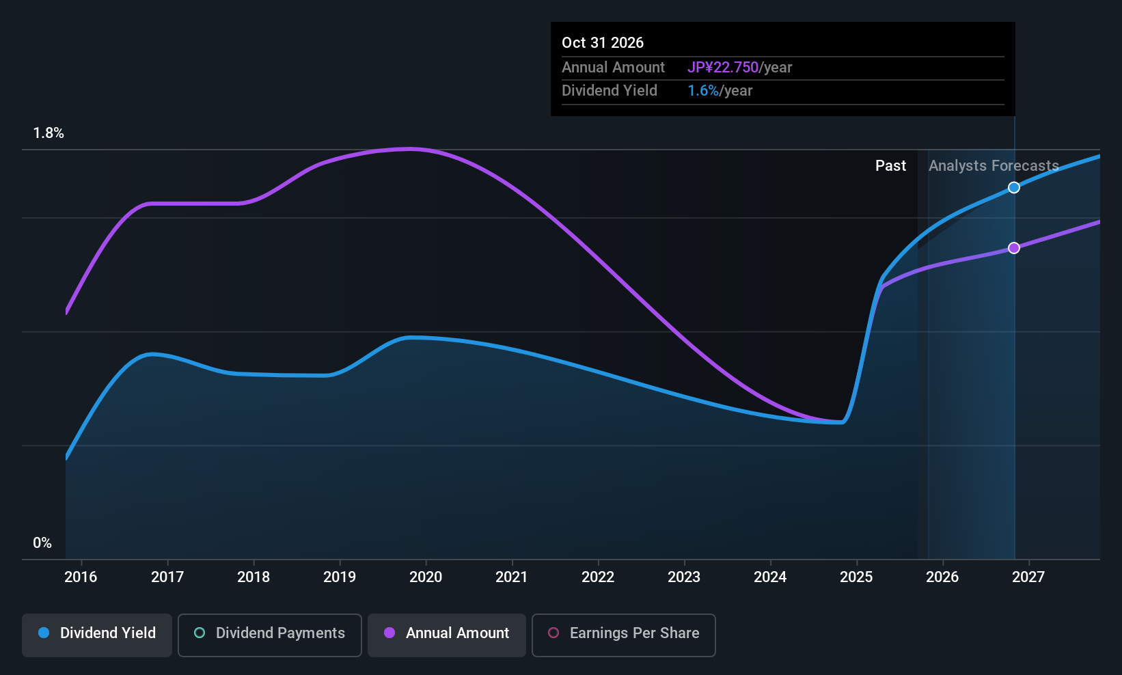Image resolution: width=1122 pixels, height=675 pixels.
Task: Click the blue Dividend Yield legend dot
Action: pos(44,633)
